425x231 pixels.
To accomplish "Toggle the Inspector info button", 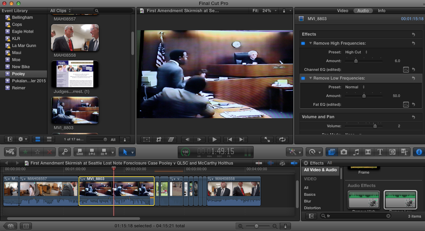I will pos(419,152).
